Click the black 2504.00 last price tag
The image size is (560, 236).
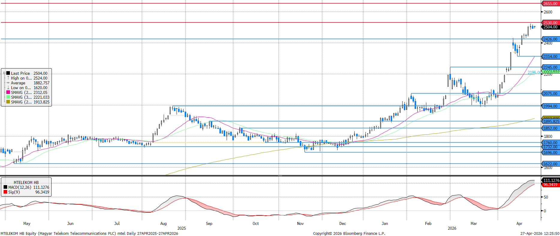(x=550, y=27)
